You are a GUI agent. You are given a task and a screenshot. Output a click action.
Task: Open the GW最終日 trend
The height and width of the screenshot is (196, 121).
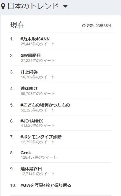pos(31,55)
